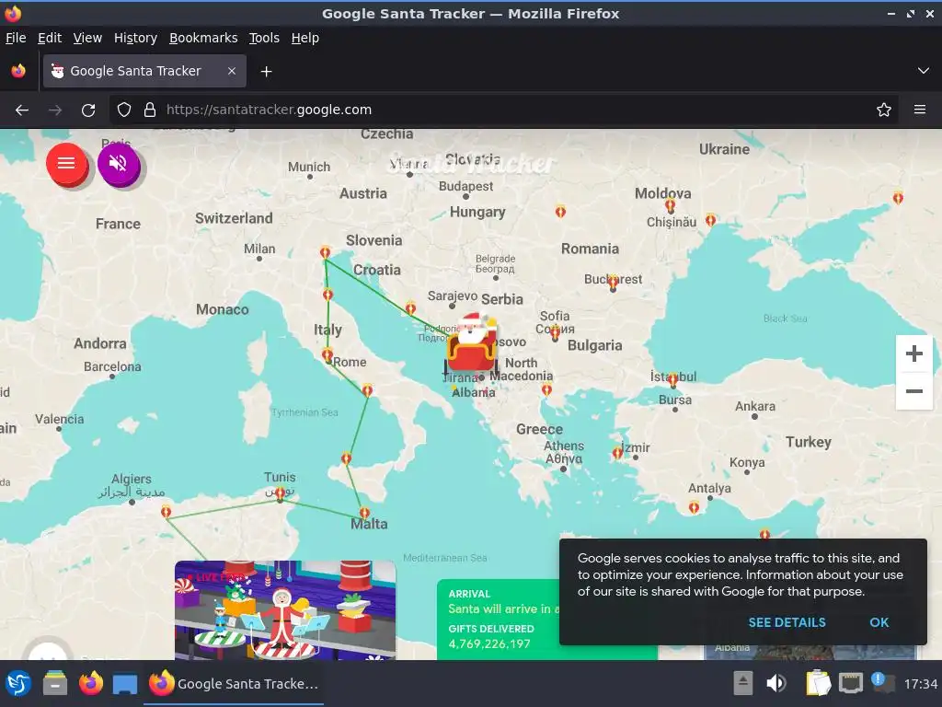
Task: Open the History menu
Action: coord(135,38)
